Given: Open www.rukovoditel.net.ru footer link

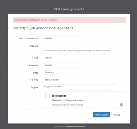Looking at the screenshot, I should [76, 127].
